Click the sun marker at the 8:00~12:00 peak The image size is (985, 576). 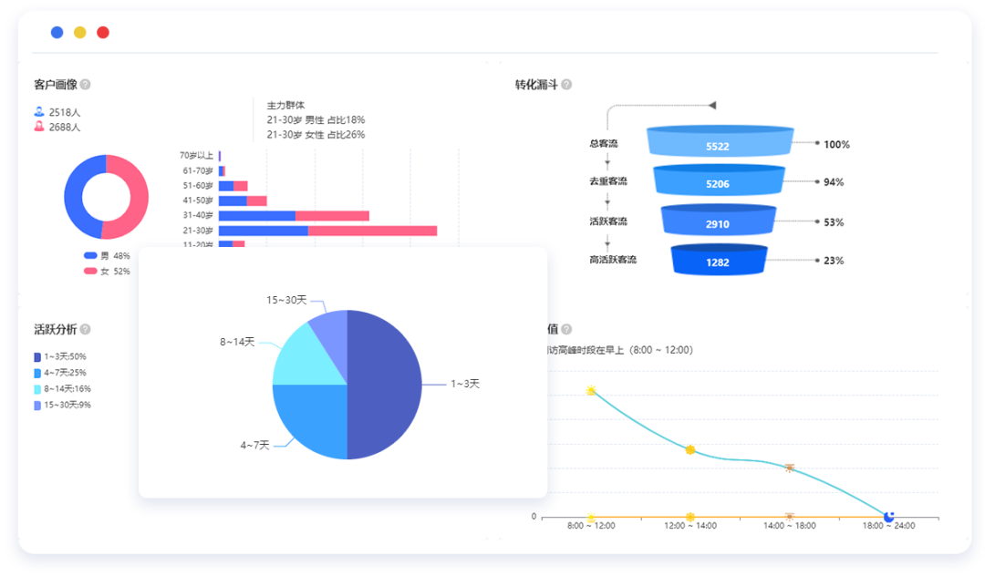coord(590,389)
